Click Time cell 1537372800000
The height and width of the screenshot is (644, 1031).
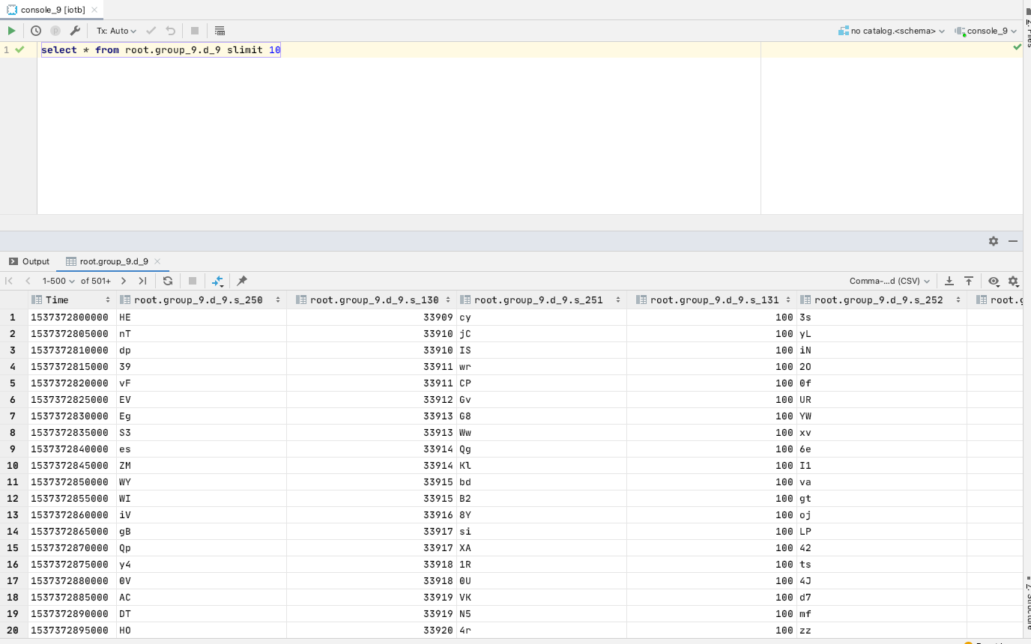72,318
